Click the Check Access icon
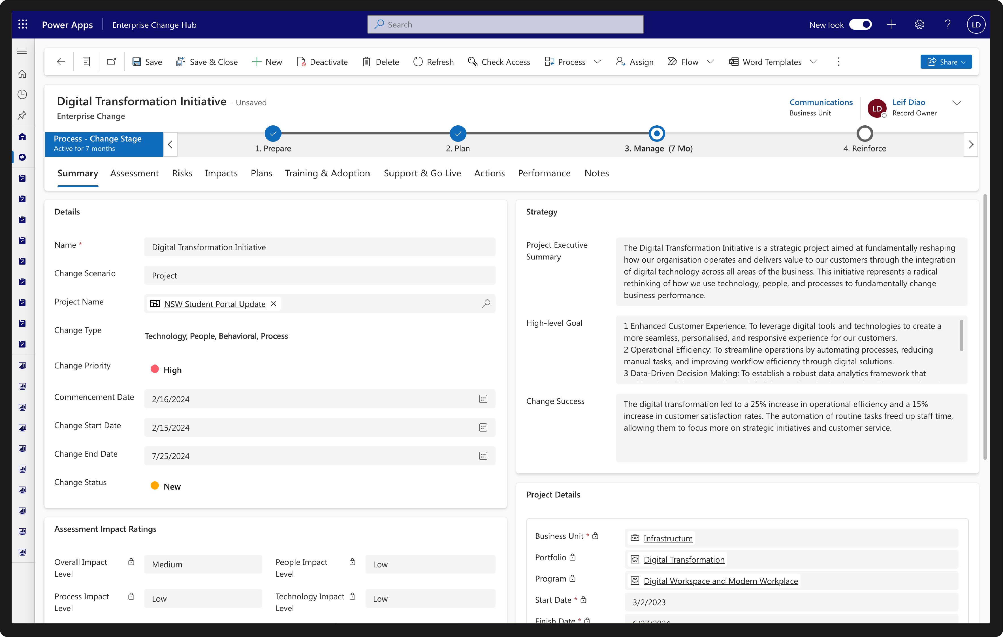The width and height of the screenshot is (1003, 637). coord(472,62)
